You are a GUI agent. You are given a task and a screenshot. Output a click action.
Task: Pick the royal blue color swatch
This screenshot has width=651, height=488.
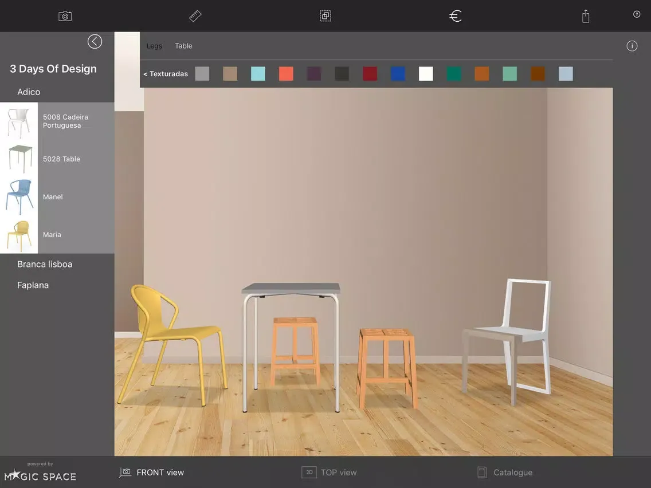tap(398, 74)
